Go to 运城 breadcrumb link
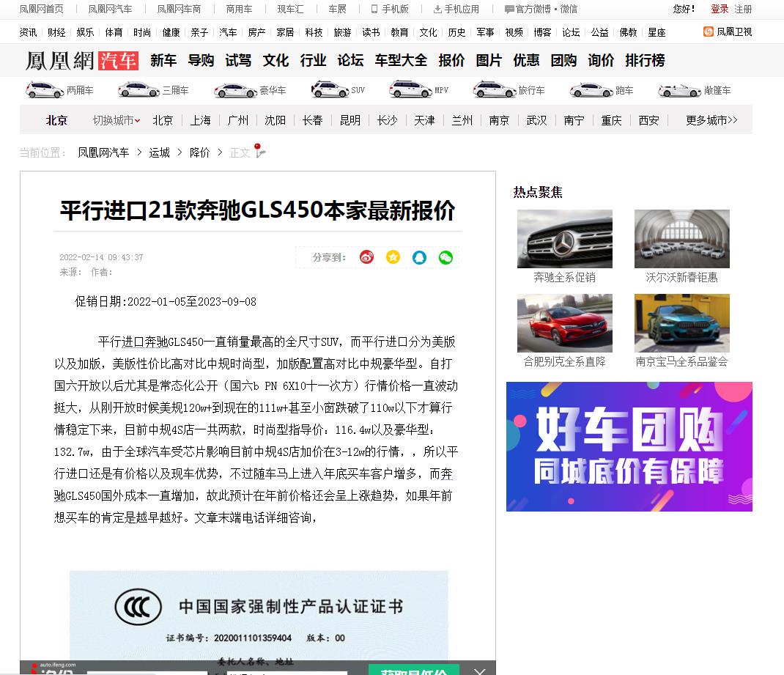This screenshot has width=784, height=675. point(160,152)
